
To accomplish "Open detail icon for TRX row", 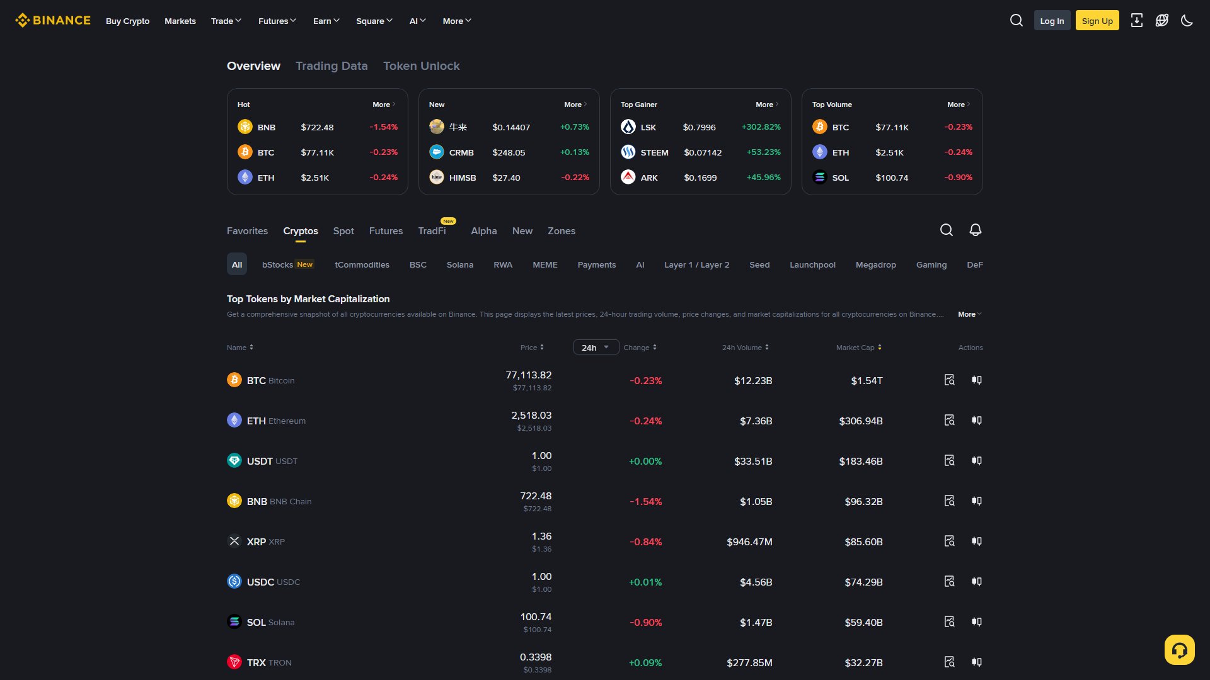I will point(949,662).
